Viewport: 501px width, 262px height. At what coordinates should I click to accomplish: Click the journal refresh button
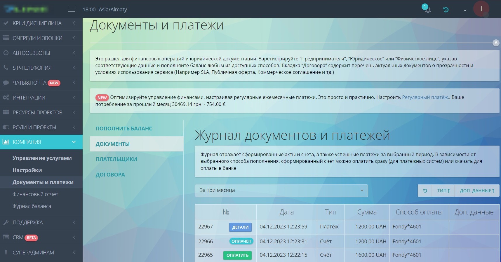tap(425, 191)
